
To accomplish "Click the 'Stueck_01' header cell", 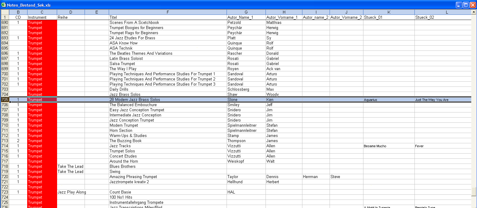I will (389, 17).
